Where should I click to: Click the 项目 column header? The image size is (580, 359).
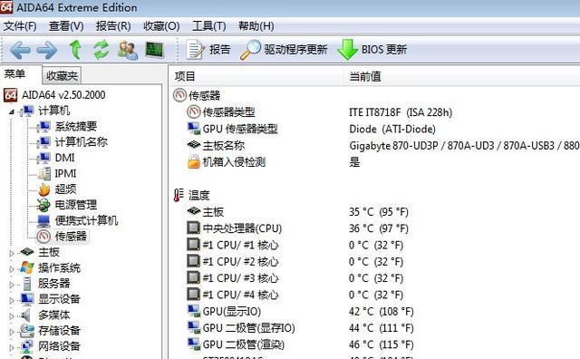tap(256, 76)
